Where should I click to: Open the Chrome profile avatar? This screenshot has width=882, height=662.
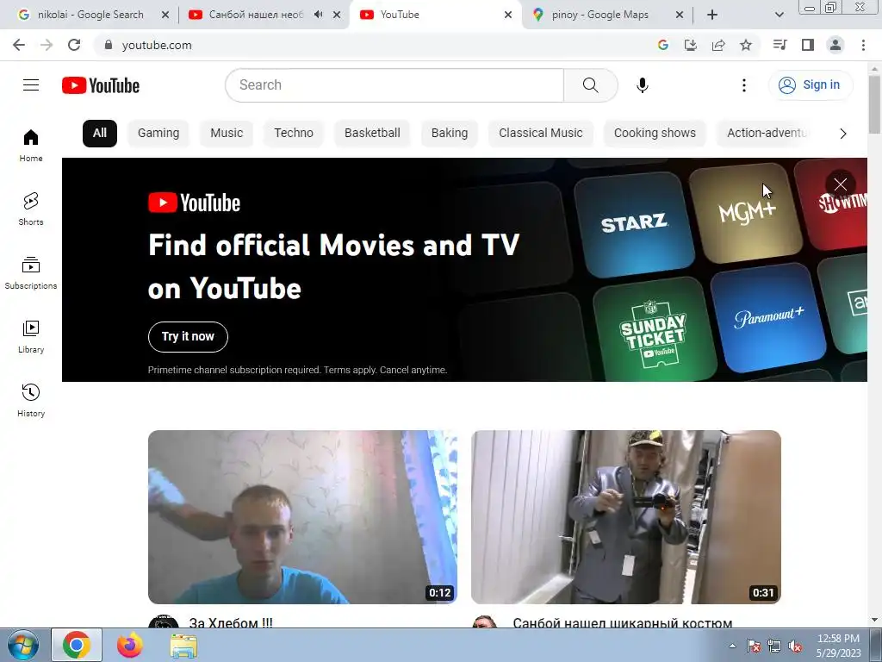tap(835, 45)
